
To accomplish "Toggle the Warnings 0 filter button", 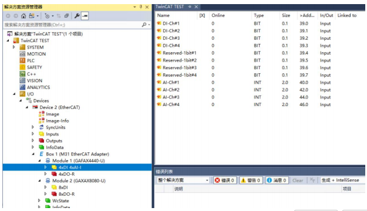I will pyautogui.click(x=250, y=180).
